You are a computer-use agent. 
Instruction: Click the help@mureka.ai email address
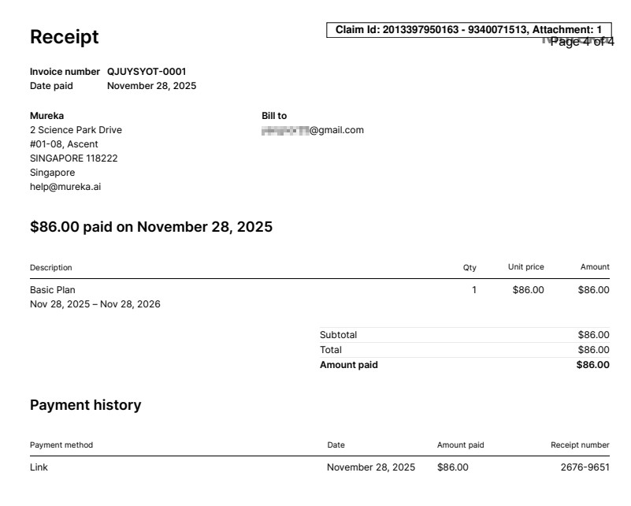[x=65, y=187]
